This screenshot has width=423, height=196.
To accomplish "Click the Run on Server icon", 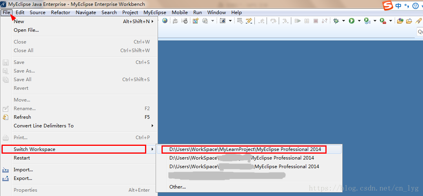I will pos(367,21).
